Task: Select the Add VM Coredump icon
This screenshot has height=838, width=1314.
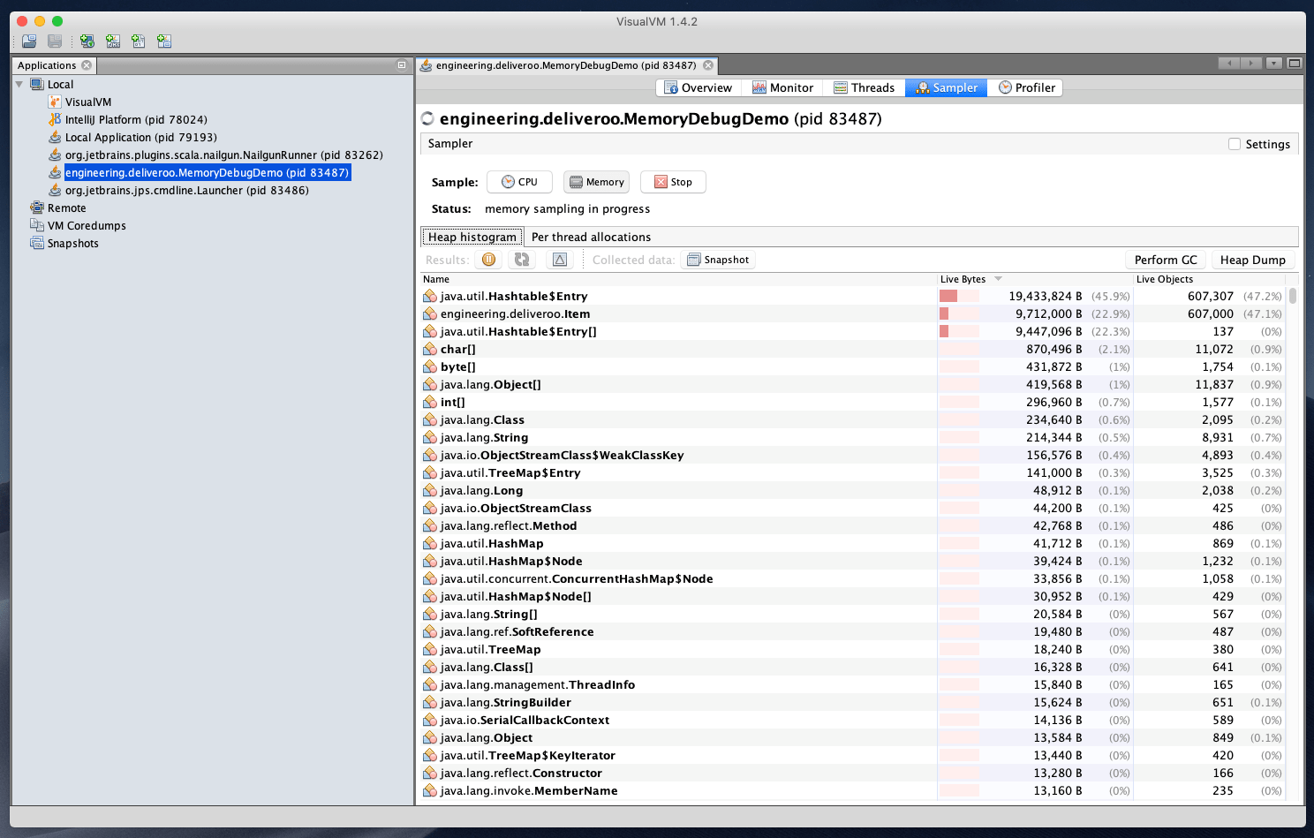Action: click(138, 41)
